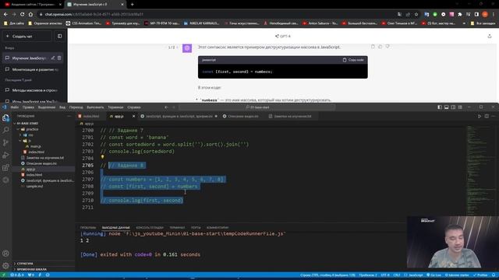The width and height of the screenshot is (499, 280).
Task: Expand the СТРУКТУРА outline section
Action: click(x=25, y=264)
